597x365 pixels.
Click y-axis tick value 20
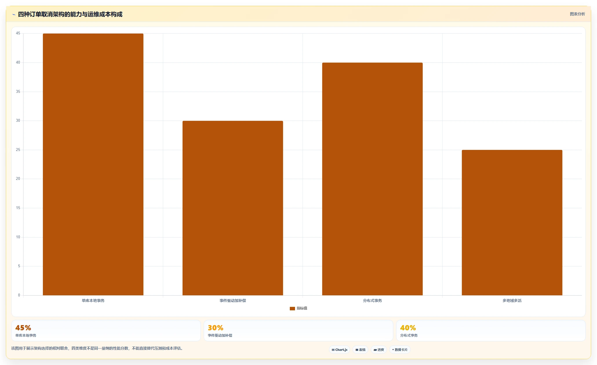pos(18,179)
